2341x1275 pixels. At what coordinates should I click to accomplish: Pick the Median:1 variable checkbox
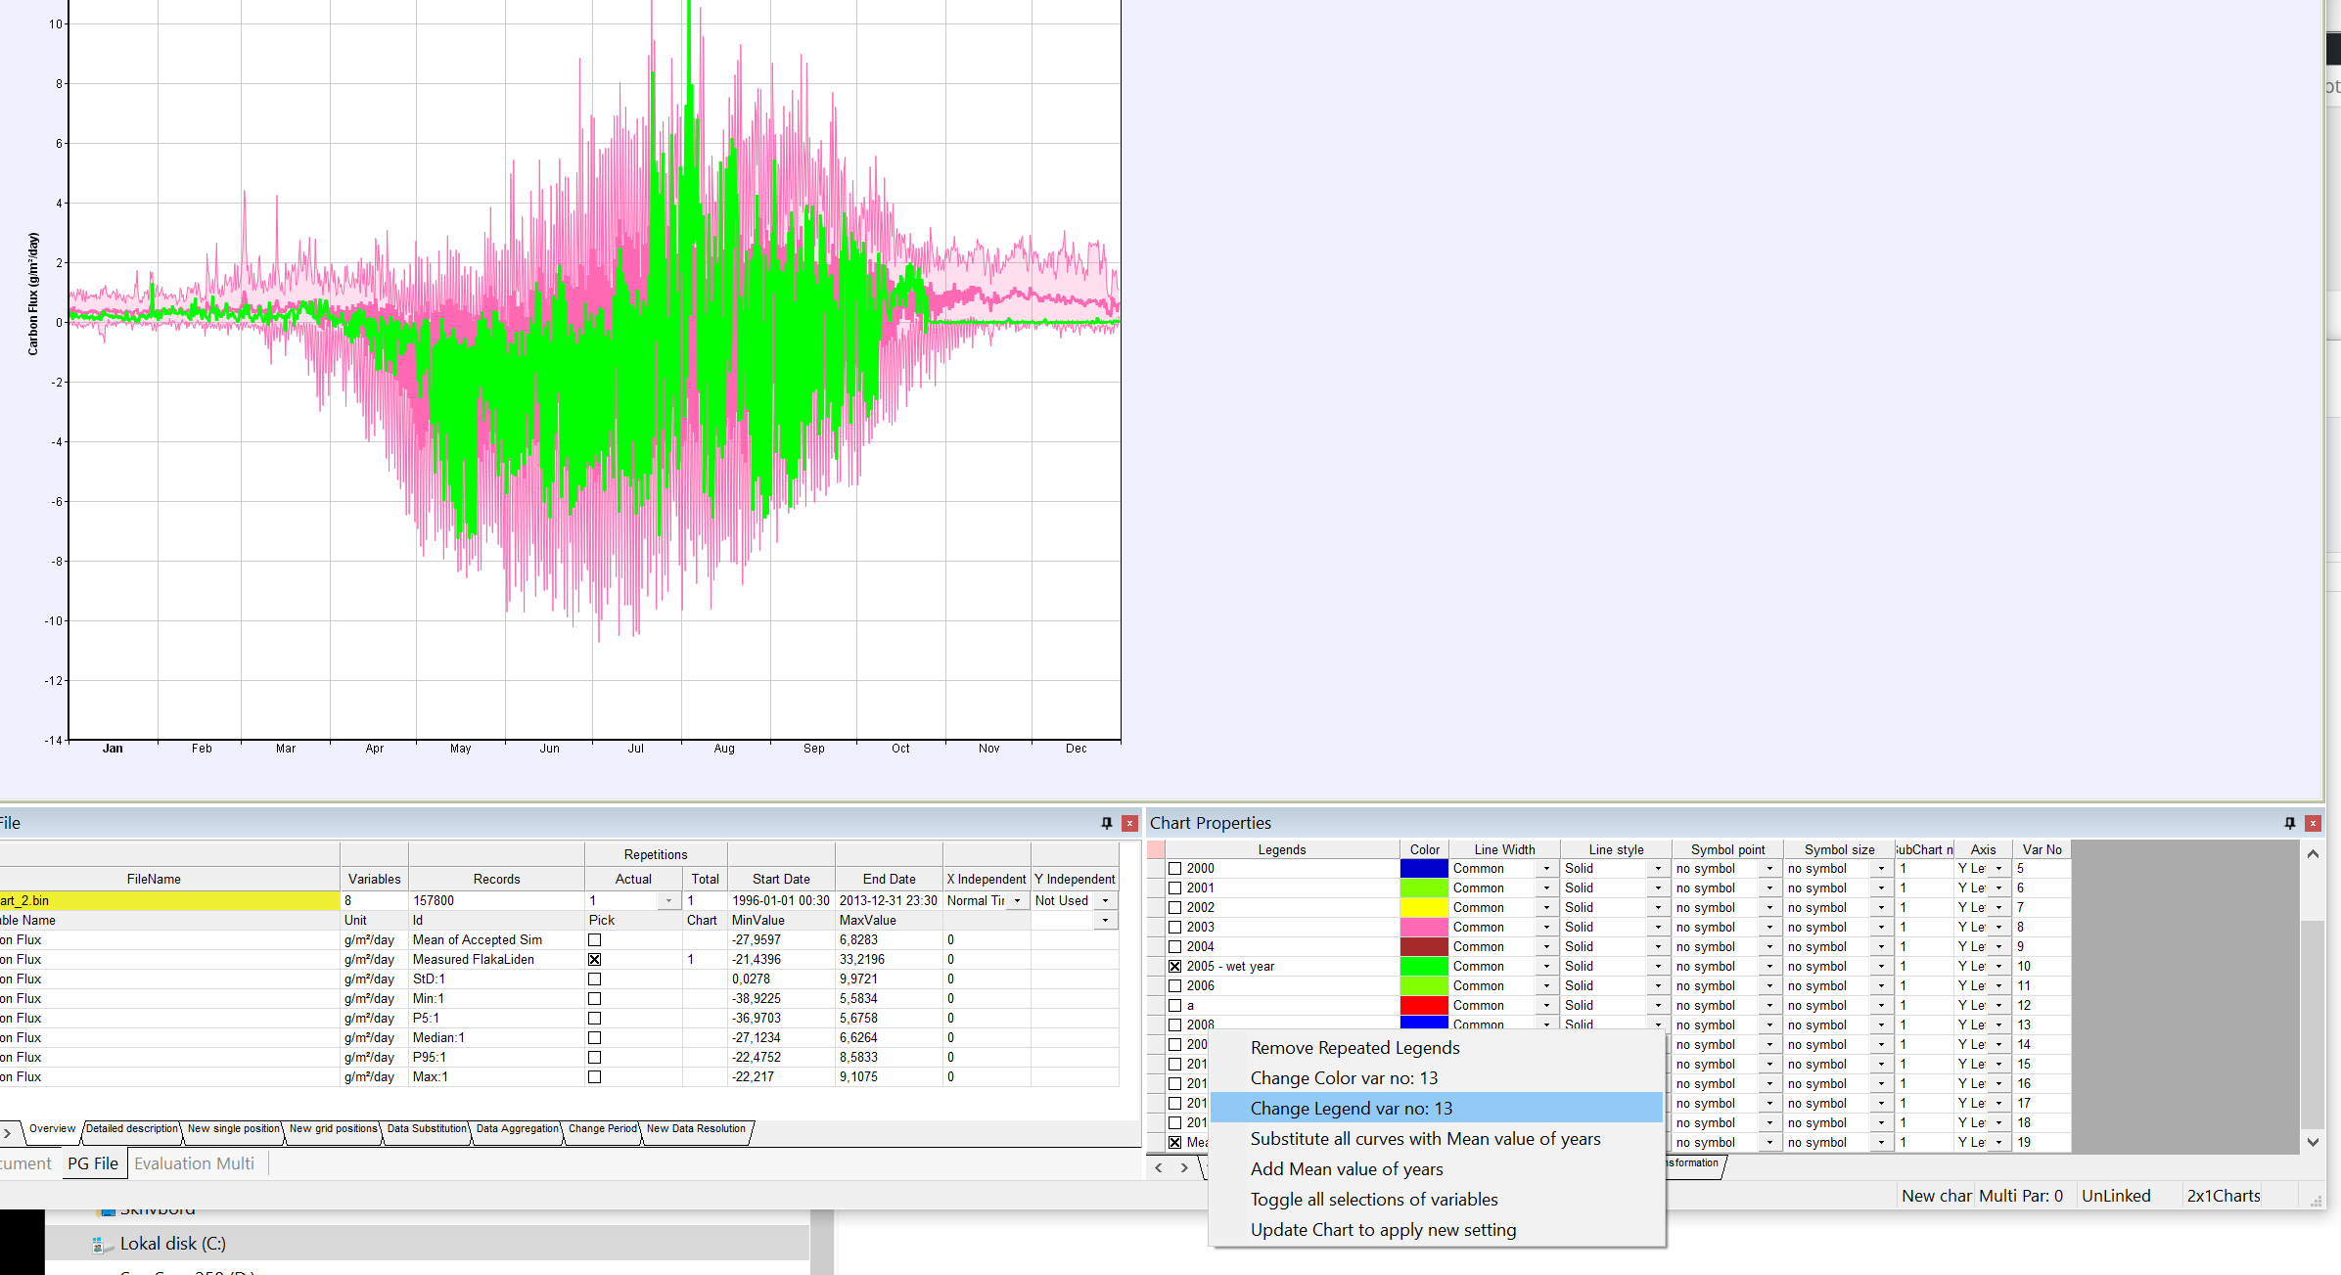click(594, 1038)
